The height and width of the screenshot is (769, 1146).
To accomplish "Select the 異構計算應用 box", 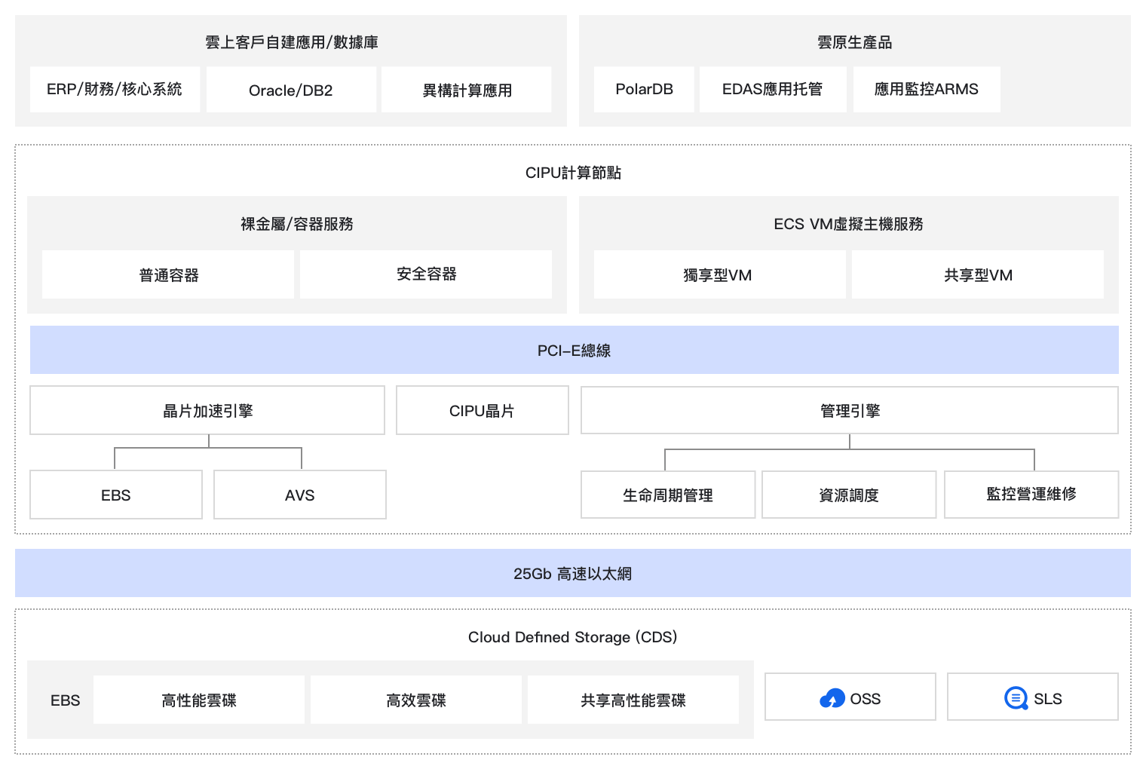I will pos(467,90).
